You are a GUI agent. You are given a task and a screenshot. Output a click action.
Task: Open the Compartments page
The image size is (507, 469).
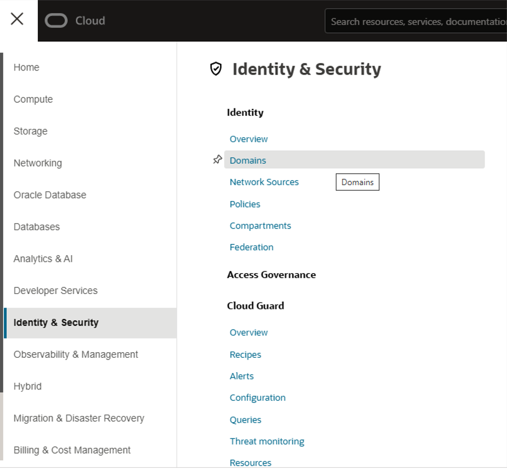pos(260,225)
